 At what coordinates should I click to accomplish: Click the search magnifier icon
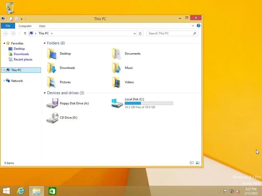194,33
